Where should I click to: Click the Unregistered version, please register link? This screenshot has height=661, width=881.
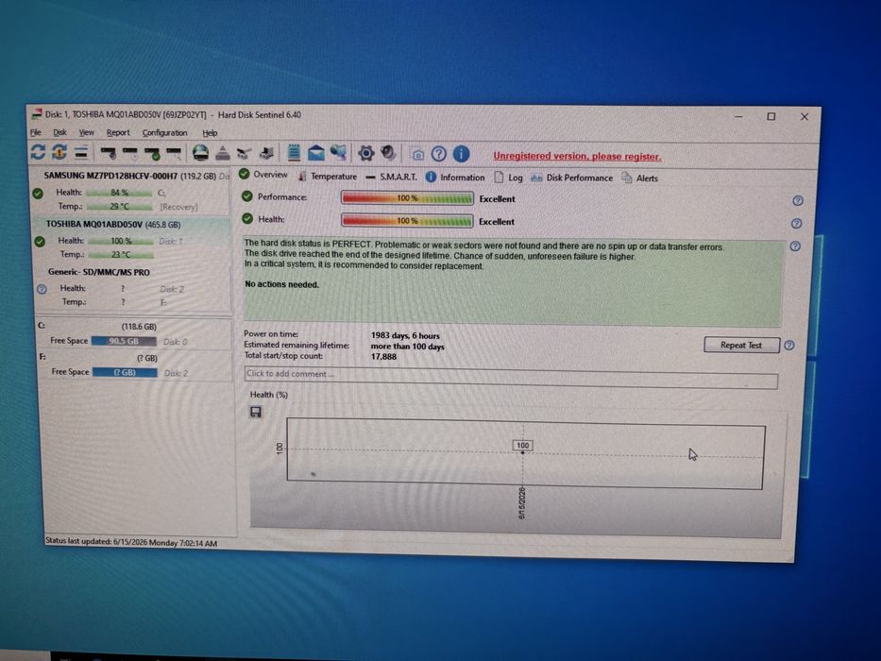pos(577,156)
